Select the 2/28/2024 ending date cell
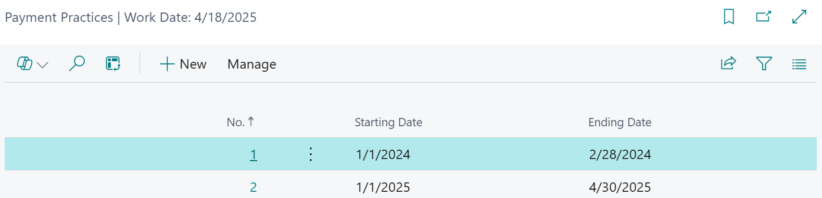The image size is (822, 198). 620,154
